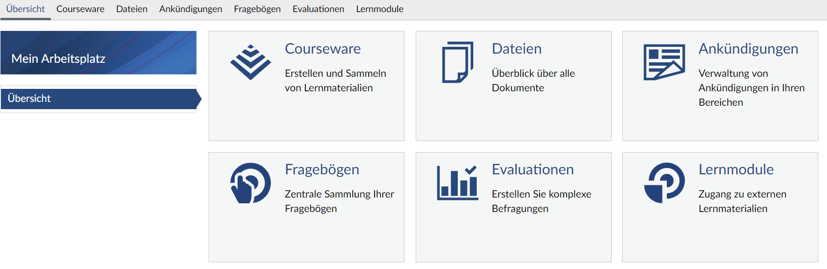Go to Ankündigungen tab in top bar
827x269 pixels.
[x=191, y=9]
